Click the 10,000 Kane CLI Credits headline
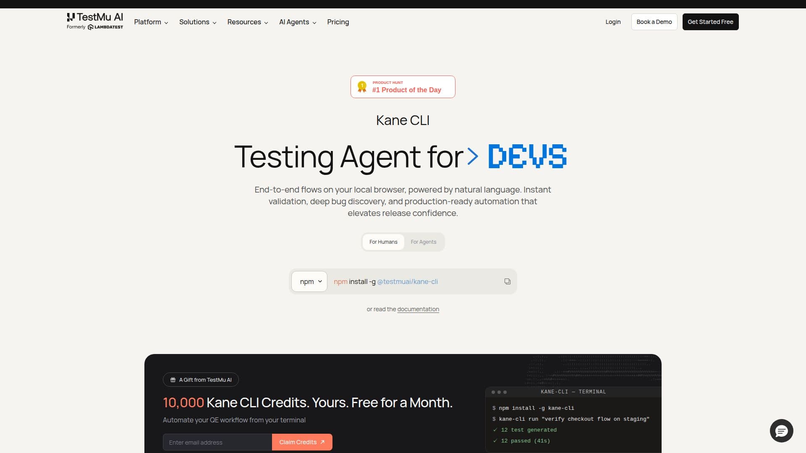Screen dimensions: 806x453 point(308,403)
